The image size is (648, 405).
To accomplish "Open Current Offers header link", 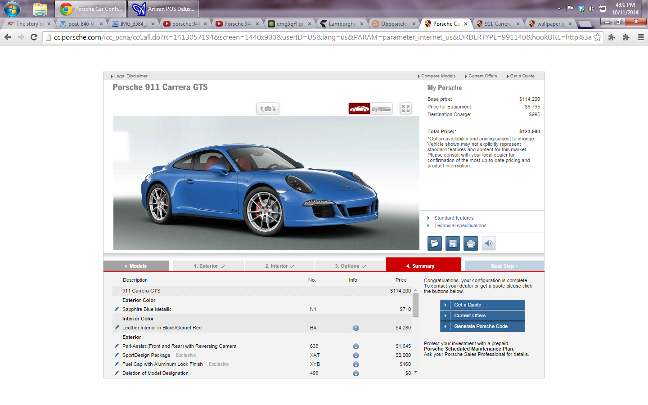I will [482, 76].
